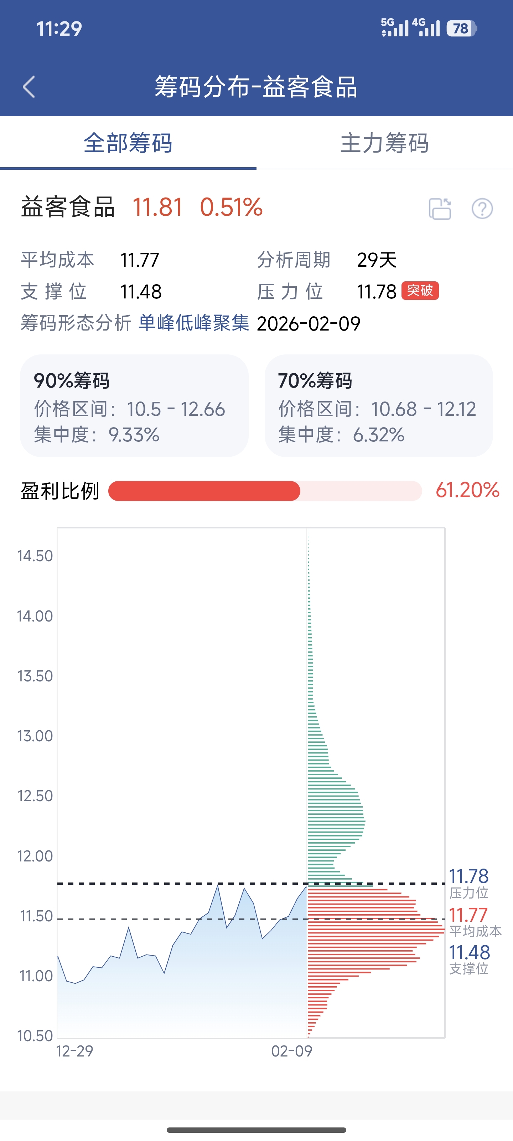Tap the red 突破 badge
The width and height of the screenshot is (513, 1141).
pos(420,291)
